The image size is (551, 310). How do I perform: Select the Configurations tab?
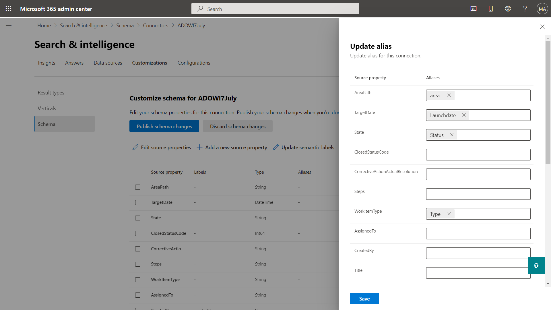[x=194, y=63]
